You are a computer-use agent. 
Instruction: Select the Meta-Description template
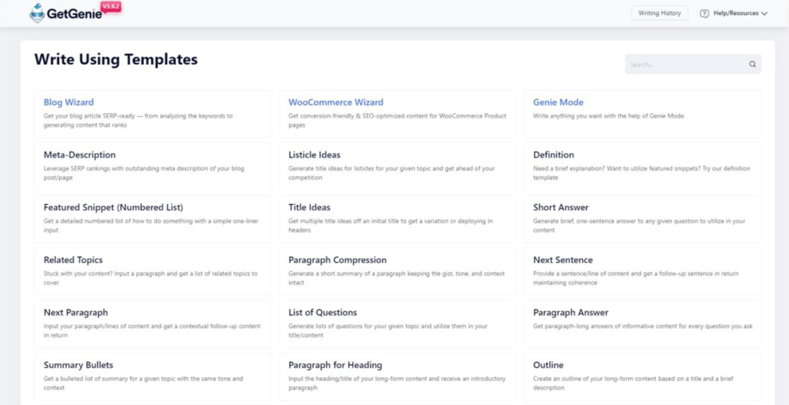(x=79, y=154)
